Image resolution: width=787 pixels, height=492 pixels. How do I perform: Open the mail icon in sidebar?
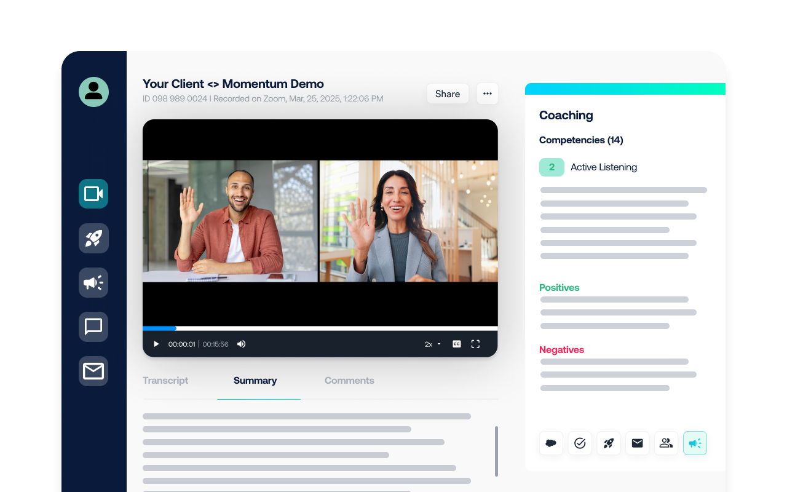[93, 371]
